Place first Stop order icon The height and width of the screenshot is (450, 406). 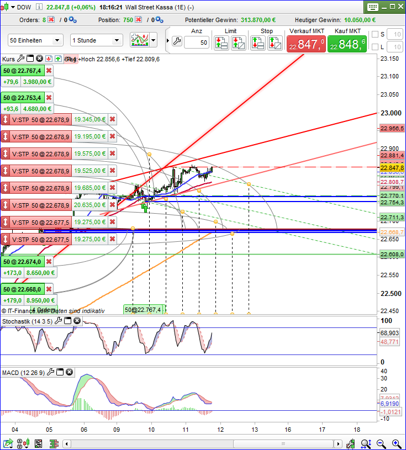(258, 43)
